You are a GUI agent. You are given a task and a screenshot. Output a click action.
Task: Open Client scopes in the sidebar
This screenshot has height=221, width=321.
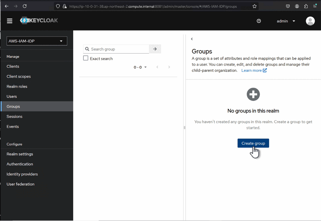[x=37, y=77]
